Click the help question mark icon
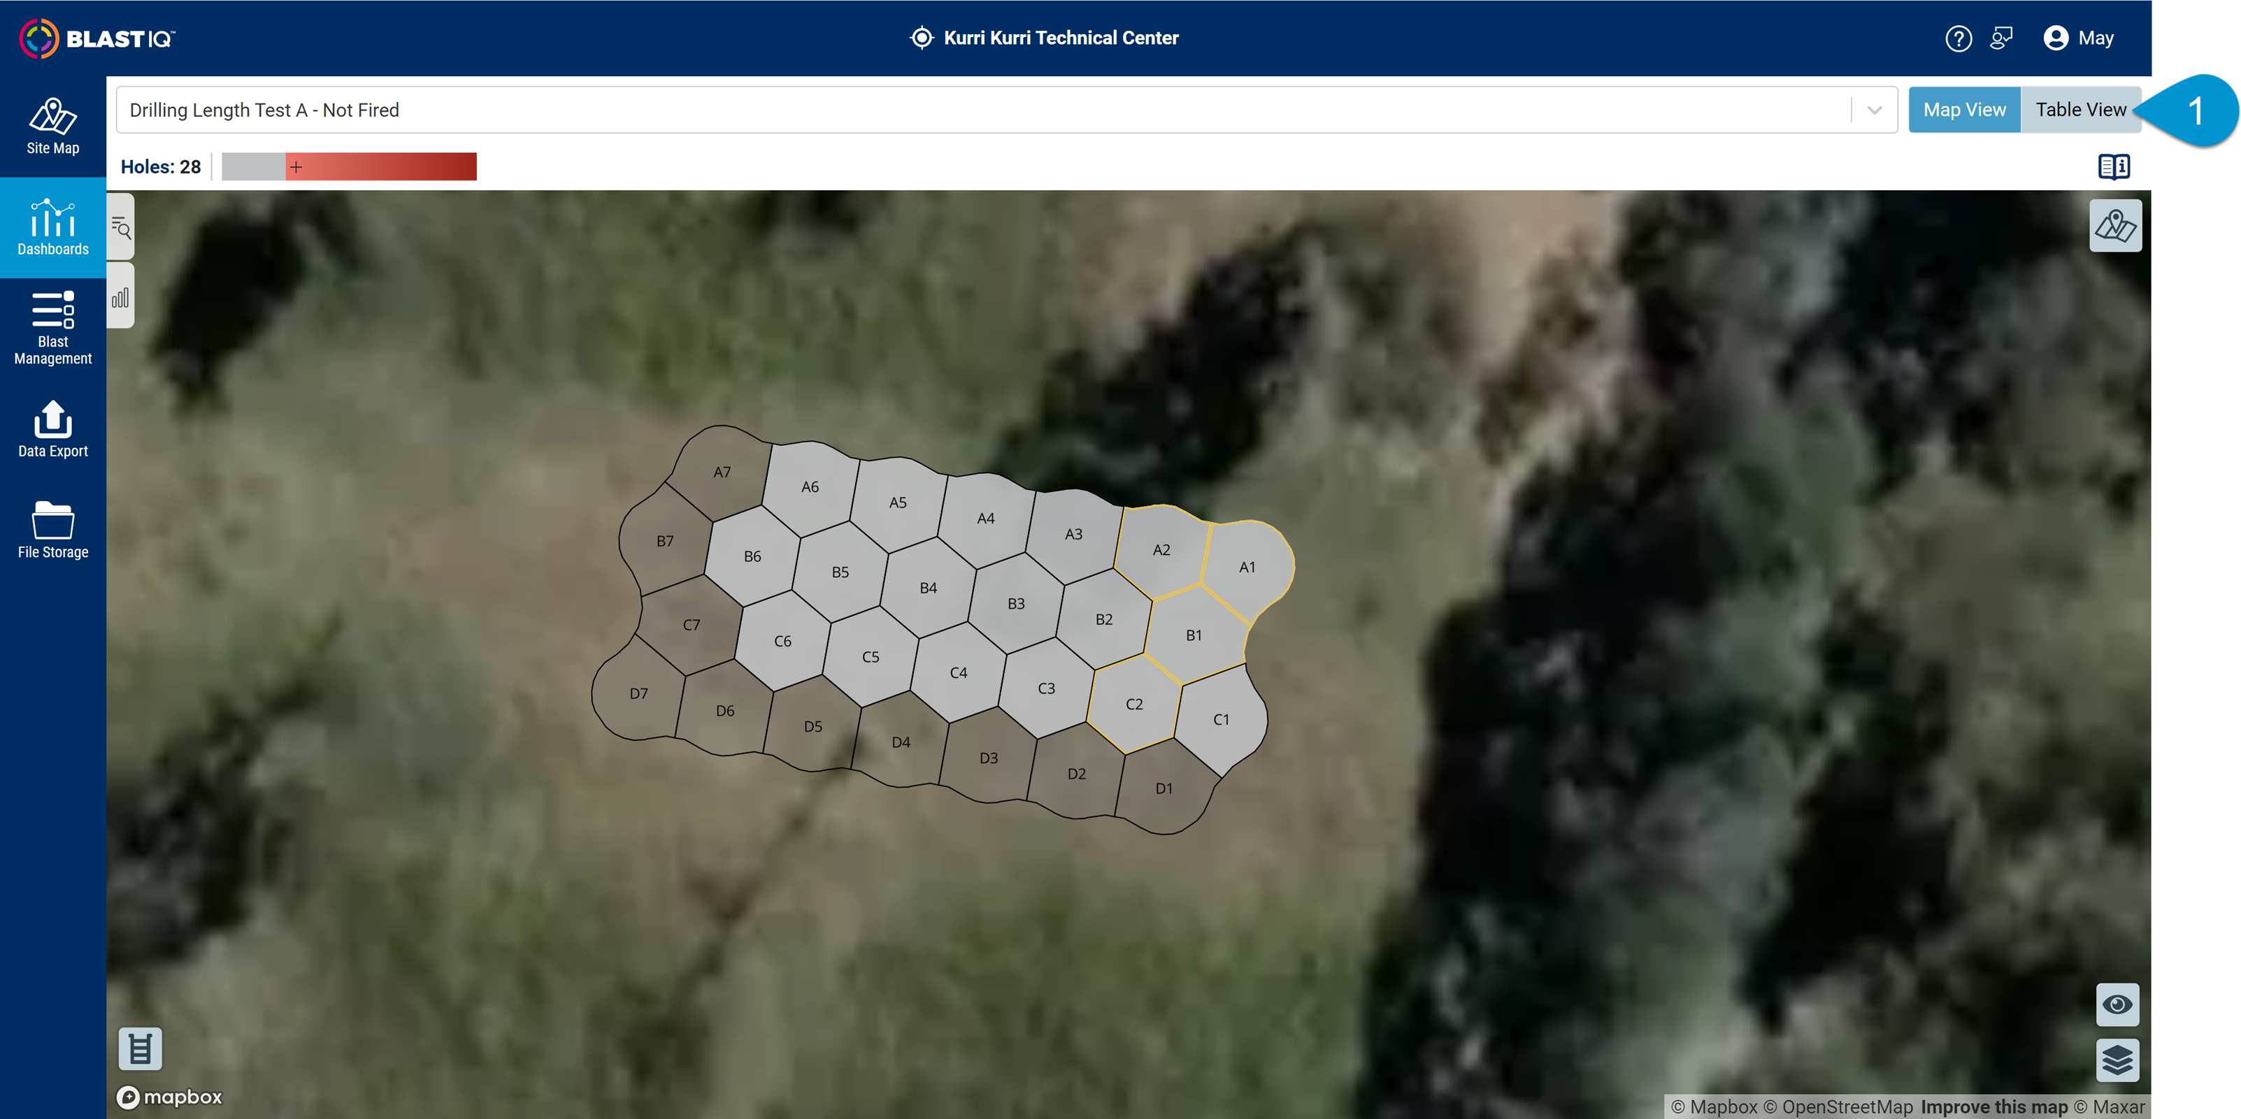The width and height of the screenshot is (2241, 1119). tap(1957, 38)
